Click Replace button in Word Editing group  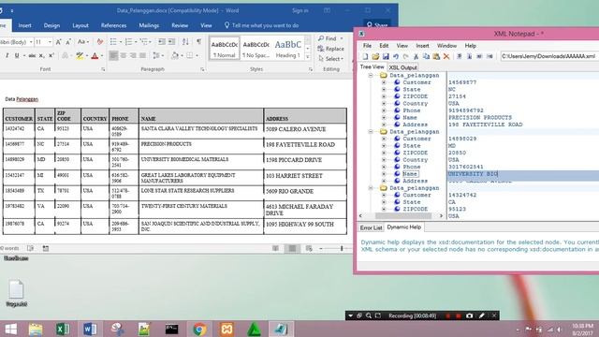click(x=330, y=49)
